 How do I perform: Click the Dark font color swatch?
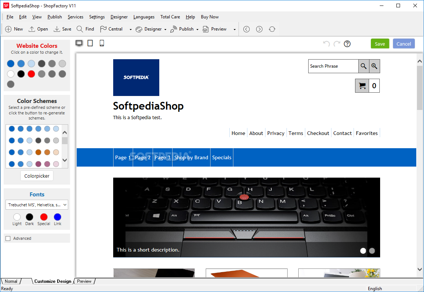(x=29, y=217)
